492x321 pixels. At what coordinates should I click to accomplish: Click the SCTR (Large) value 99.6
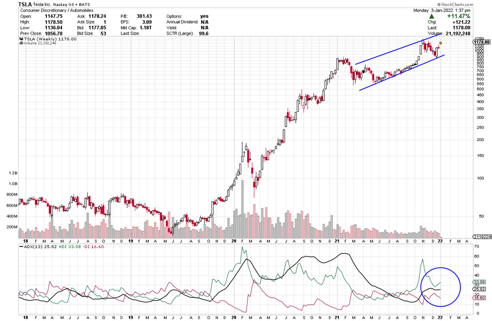point(204,33)
